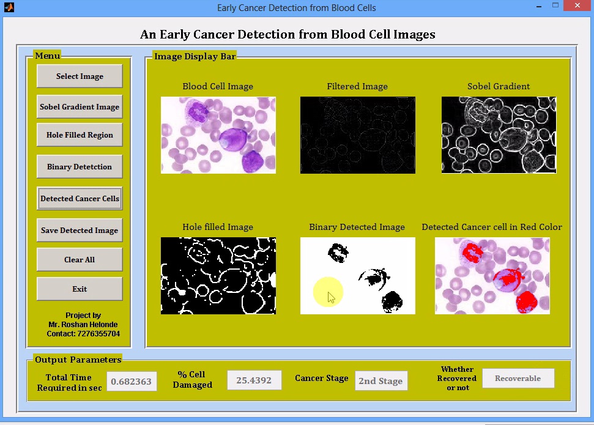Select the Binary Detected Image thumbnail
This screenshot has width=594, height=425.
click(x=357, y=276)
